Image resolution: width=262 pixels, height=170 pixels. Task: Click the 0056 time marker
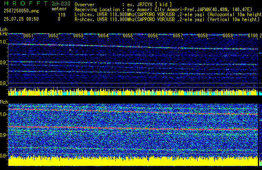point(153,36)
